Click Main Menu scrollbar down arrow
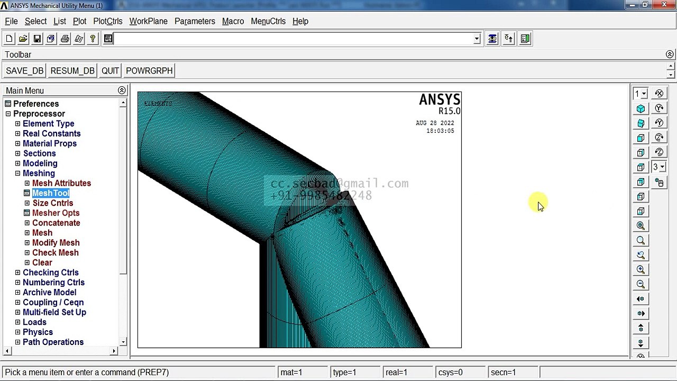Screen dimensions: 677x381 (x=123, y=342)
